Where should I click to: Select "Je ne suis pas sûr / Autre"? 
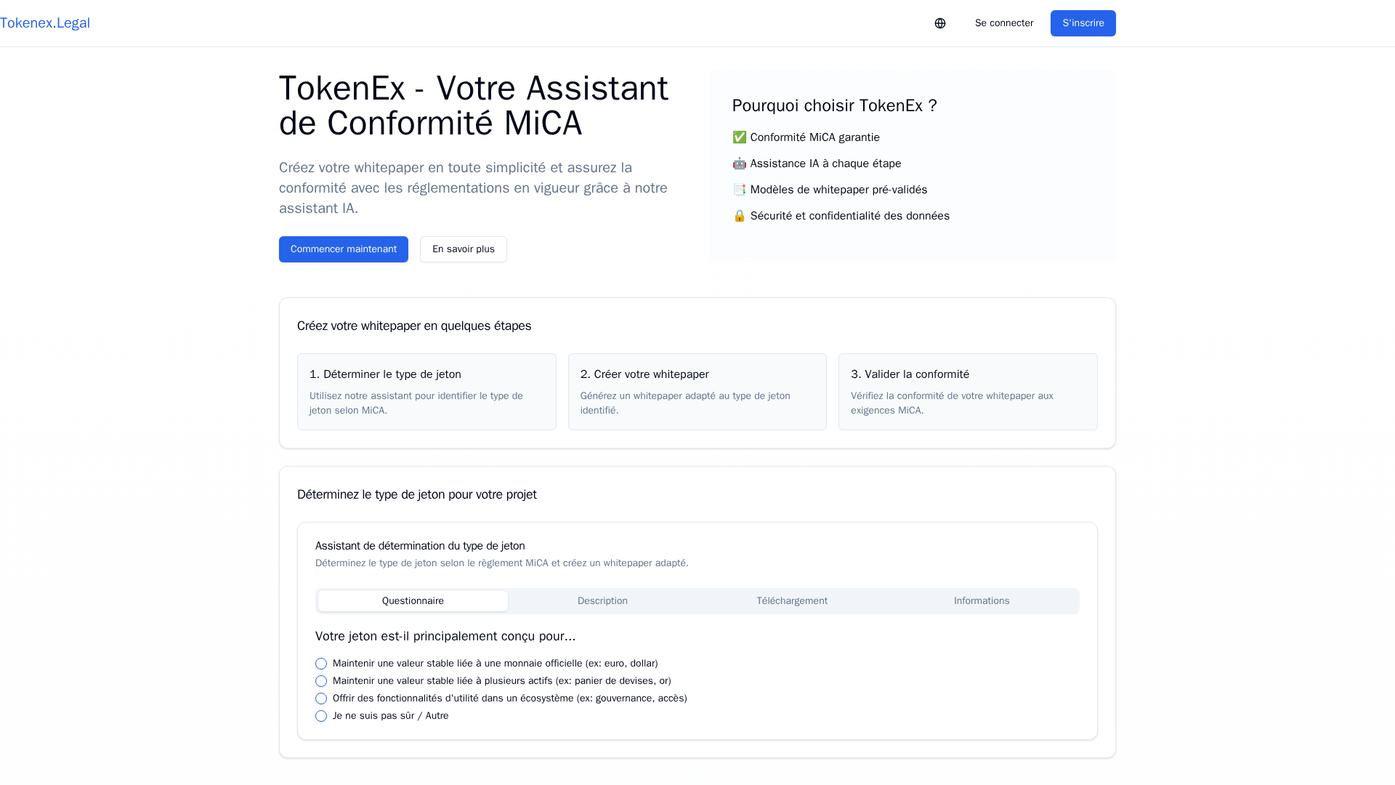[321, 716]
